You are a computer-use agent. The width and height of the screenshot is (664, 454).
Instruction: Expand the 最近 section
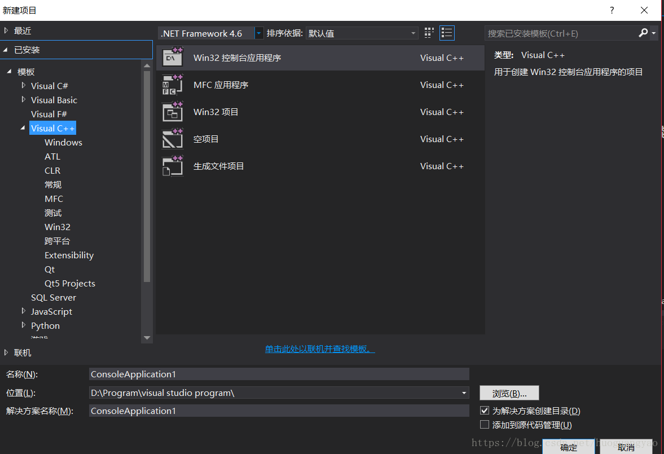click(x=6, y=30)
